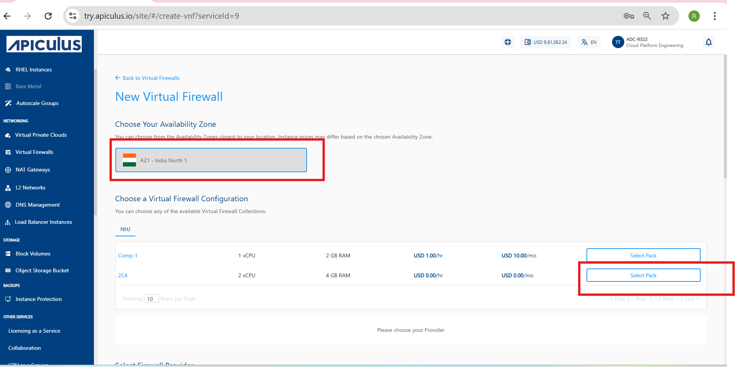Viewport: 735px width, 367px height.
Task: Switch to the NHJ collection tab
Action: [x=125, y=229]
